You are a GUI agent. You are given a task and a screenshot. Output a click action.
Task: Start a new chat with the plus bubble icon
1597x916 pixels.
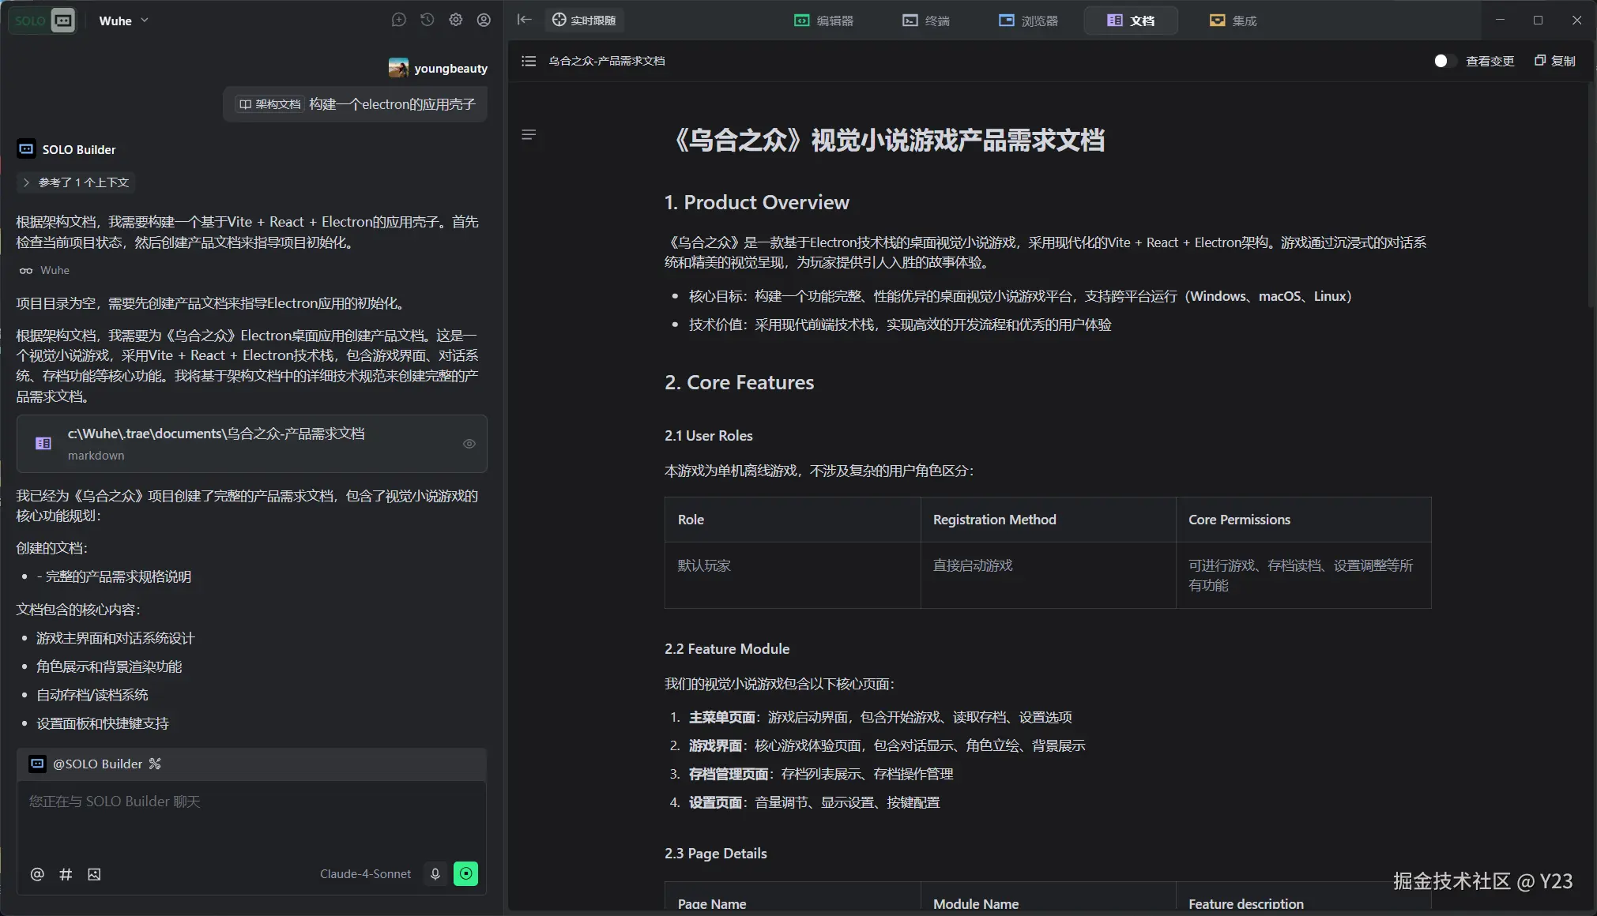(398, 20)
